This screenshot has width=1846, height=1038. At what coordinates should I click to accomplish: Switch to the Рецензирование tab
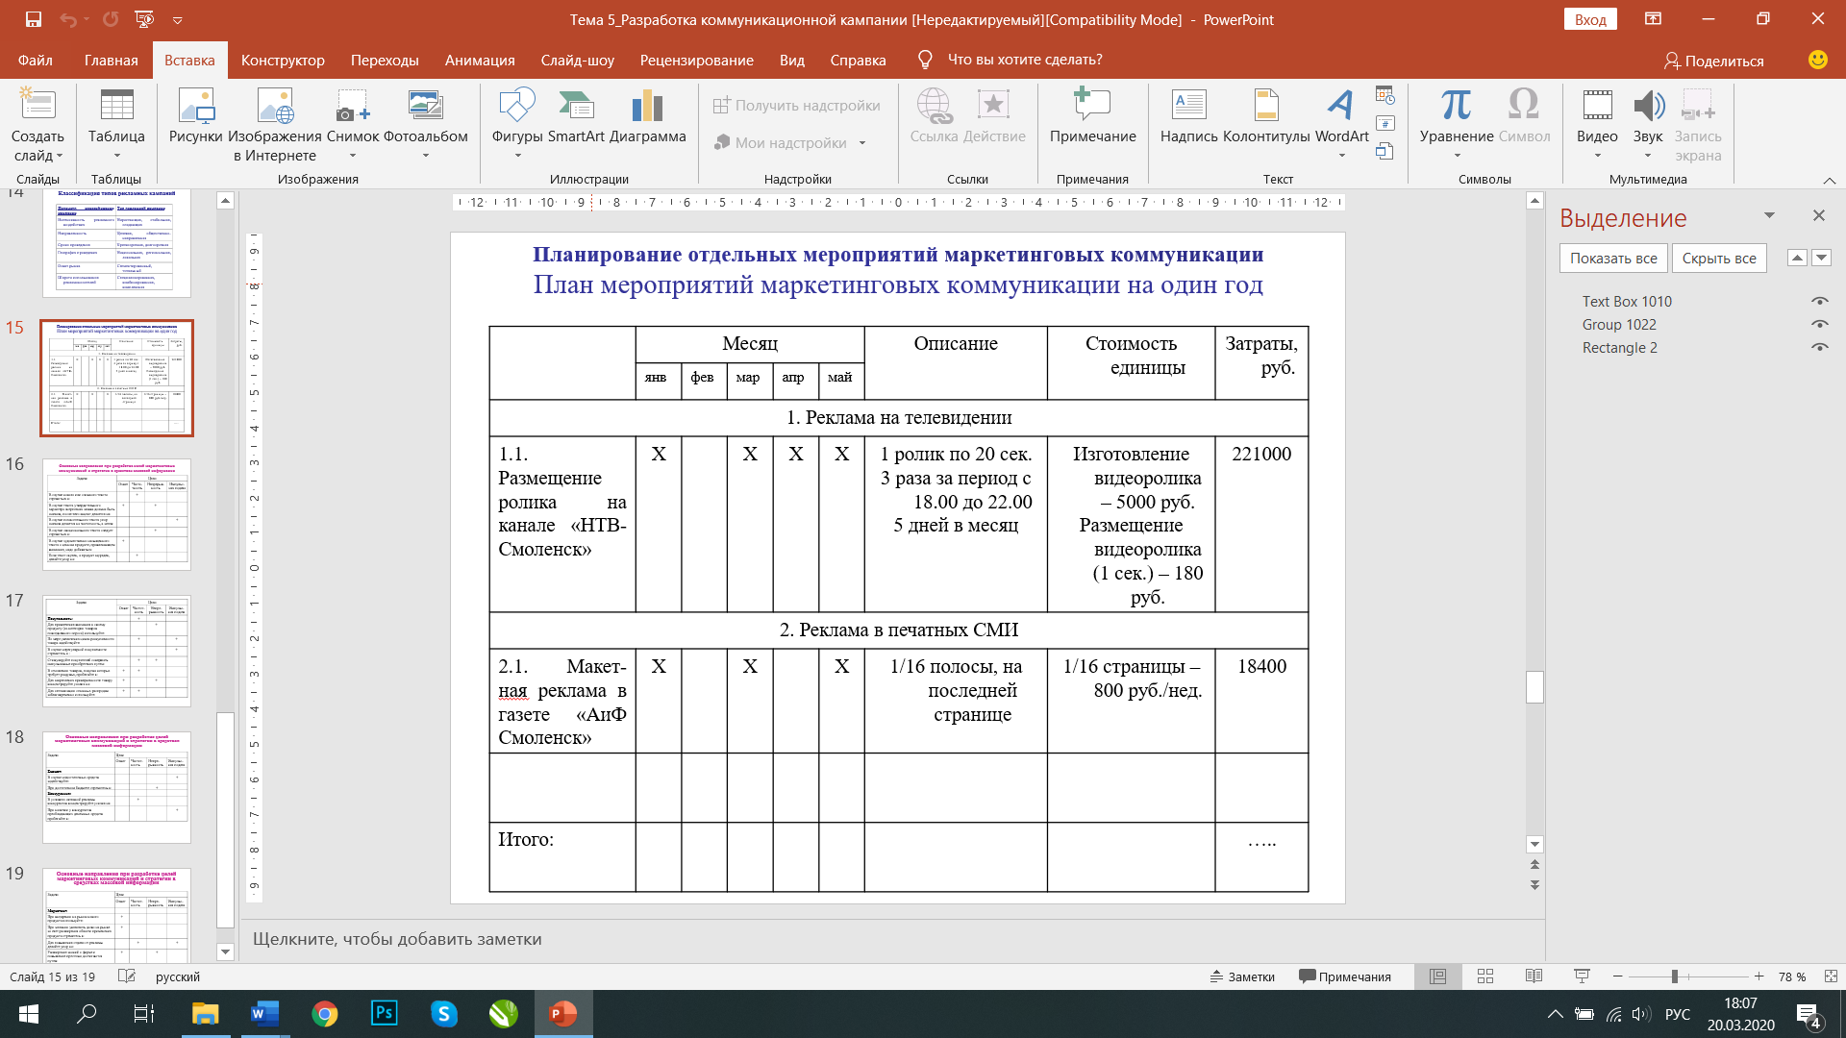tap(697, 60)
